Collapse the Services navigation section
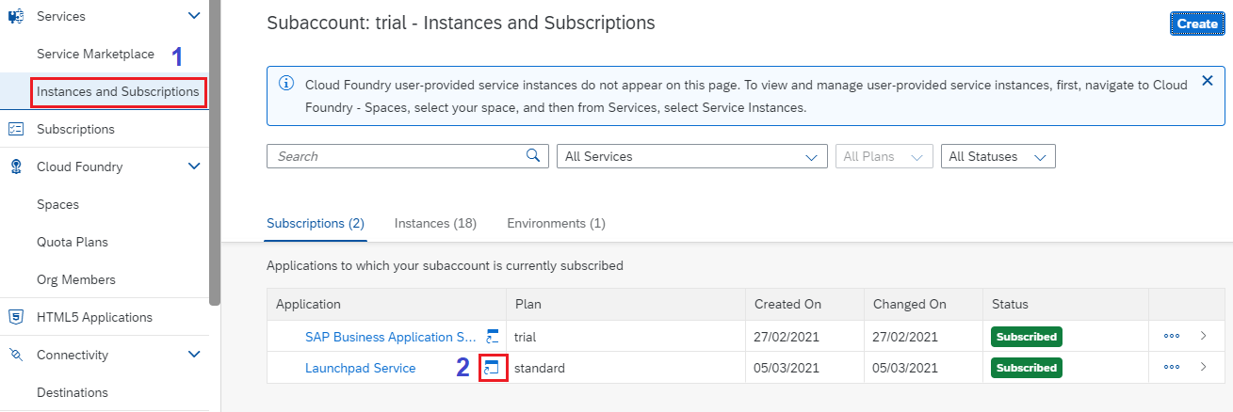The height and width of the screenshot is (412, 1233). (194, 16)
